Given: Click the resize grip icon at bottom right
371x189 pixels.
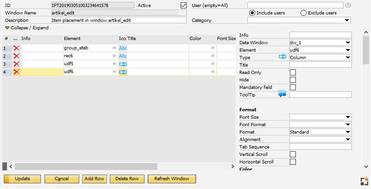Looking at the screenshot, I should [x=364, y=182].
